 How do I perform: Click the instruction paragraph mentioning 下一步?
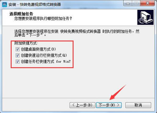77,33
